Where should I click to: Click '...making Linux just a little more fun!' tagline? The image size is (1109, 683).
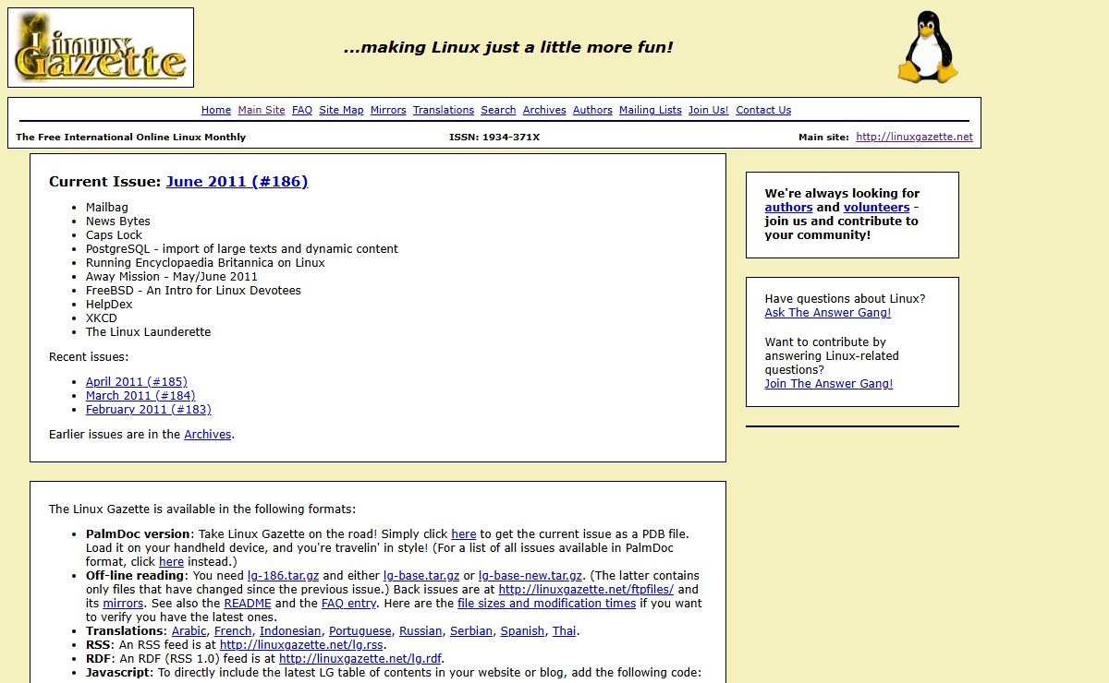[508, 47]
